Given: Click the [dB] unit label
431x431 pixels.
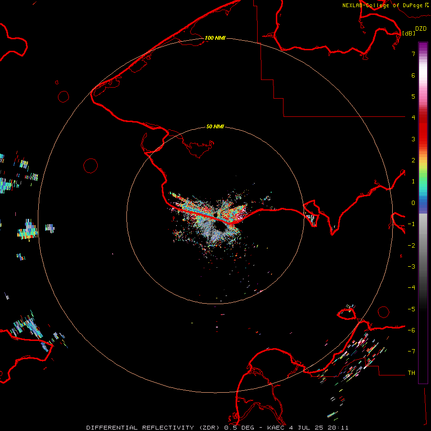Looking at the screenshot, I should pyautogui.click(x=408, y=33).
